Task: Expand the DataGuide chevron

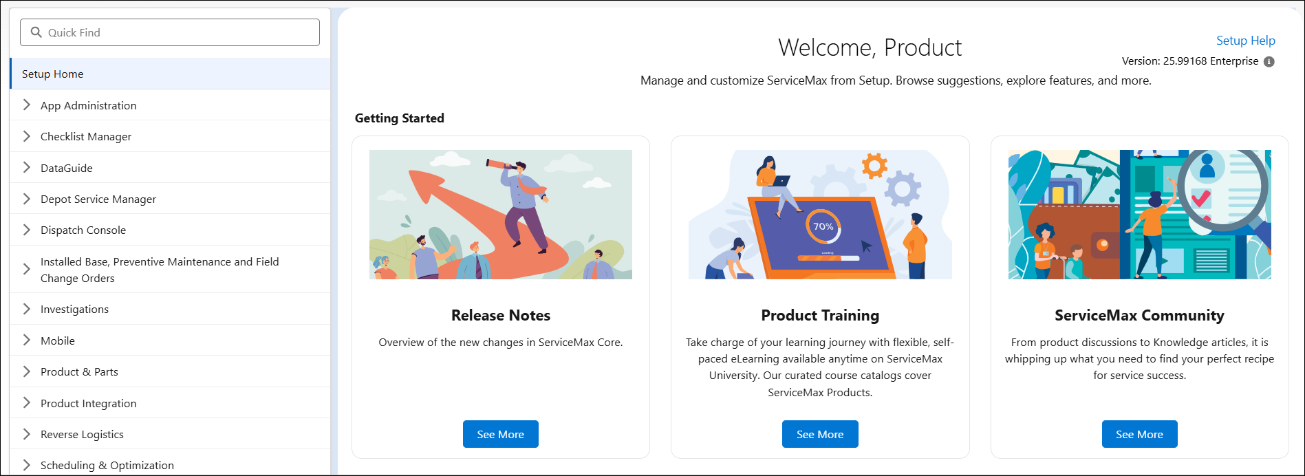Action: 26,167
